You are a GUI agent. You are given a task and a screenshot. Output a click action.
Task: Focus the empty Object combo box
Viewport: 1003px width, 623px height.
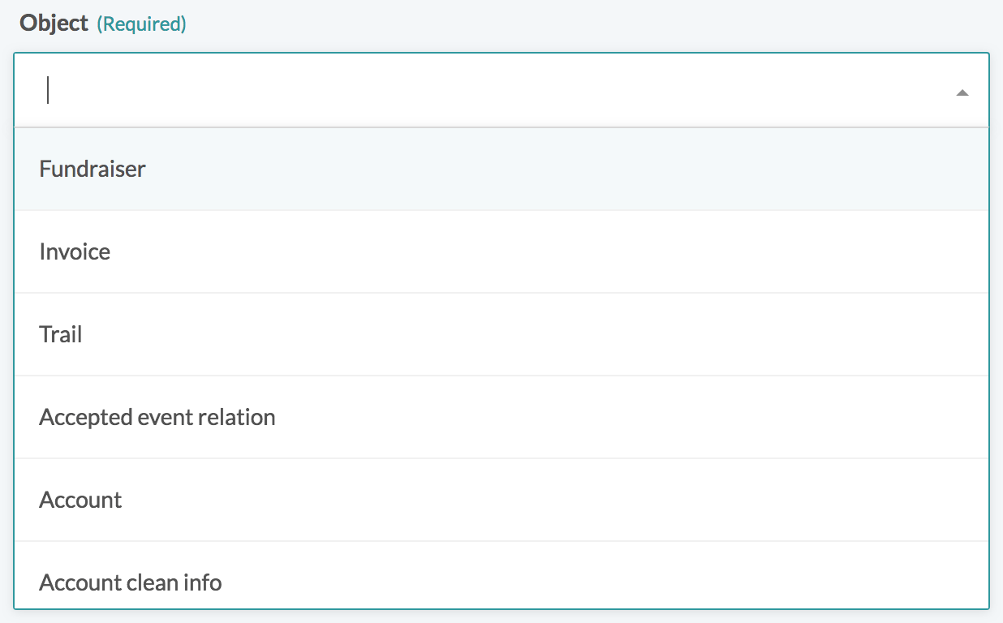click(487, 91)
